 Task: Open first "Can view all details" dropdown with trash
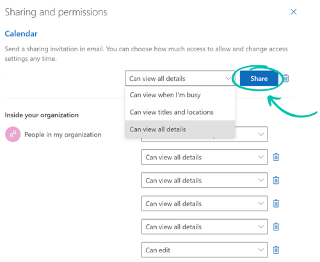coord(204,157)
